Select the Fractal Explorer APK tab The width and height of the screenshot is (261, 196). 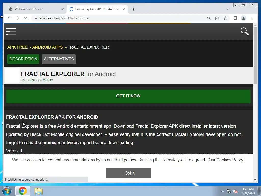[97, 9]
